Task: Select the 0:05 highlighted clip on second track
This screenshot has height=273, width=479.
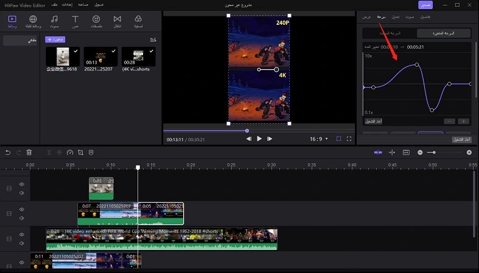Action: (x=161, y=214)
